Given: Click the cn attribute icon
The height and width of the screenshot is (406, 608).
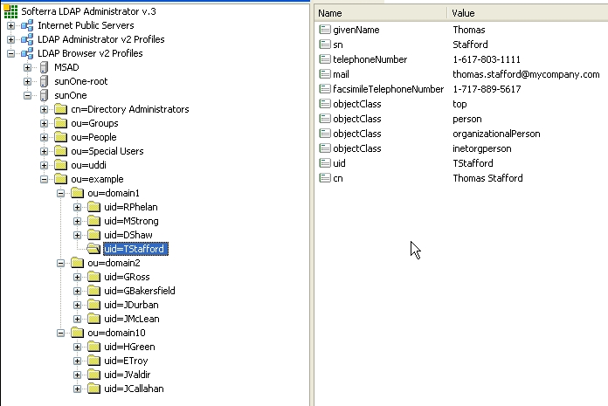Looking at the screenshot, I should (325, 178).
